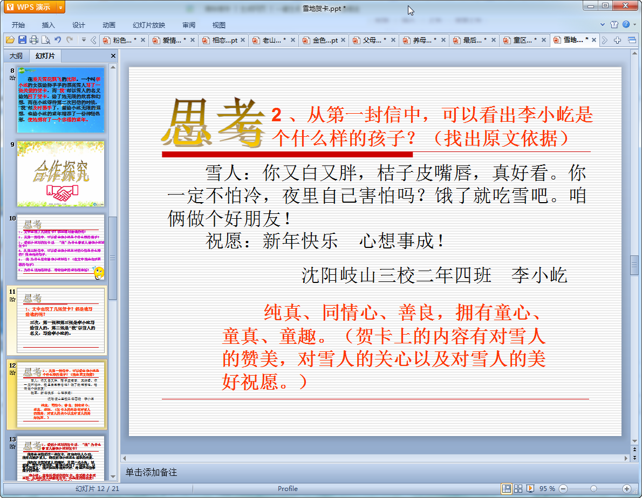Open the 设计 menu
Image resolution: width=642 pixels, height=498 pixels.
(x=79, y=25)
